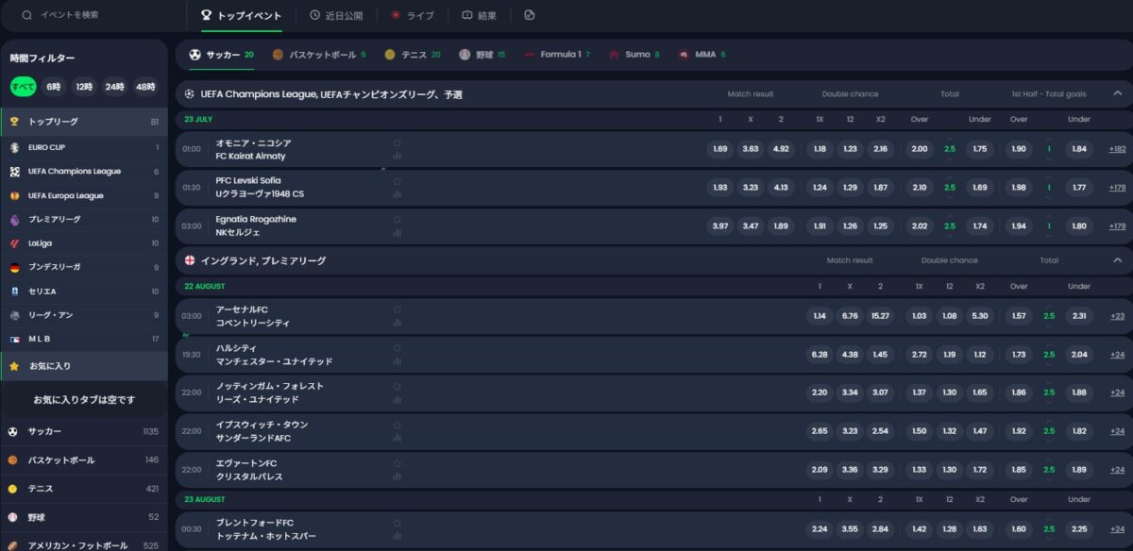Open the ライブ tab
The width and height of the screenshot is (1133, 551).
tap(413, 15)
